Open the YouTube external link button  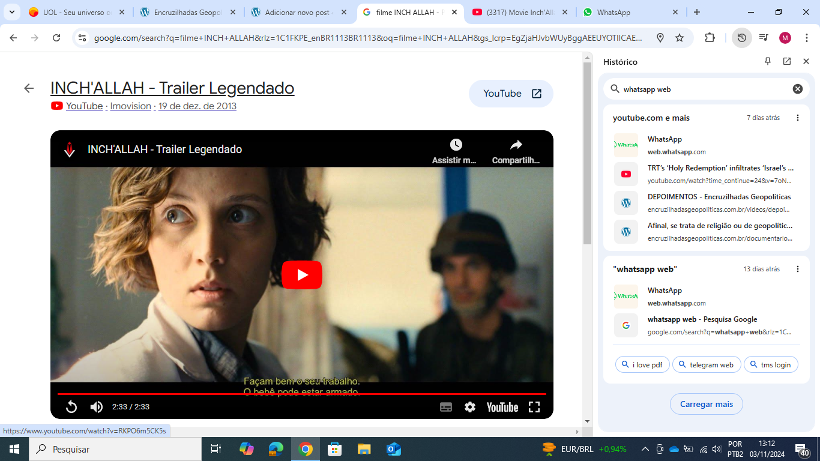[x=511, y=94]
